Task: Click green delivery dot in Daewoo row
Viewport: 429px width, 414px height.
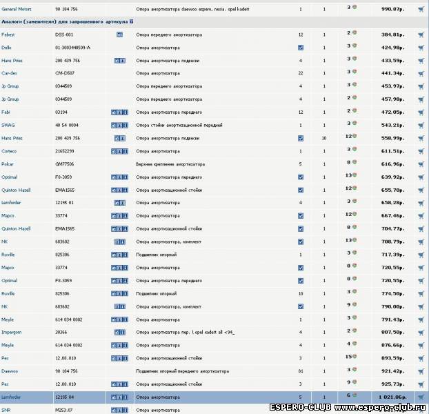Action: click(355, 369)
